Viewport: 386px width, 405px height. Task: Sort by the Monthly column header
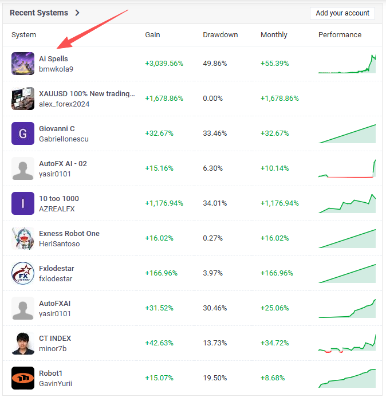click(274, 35)
